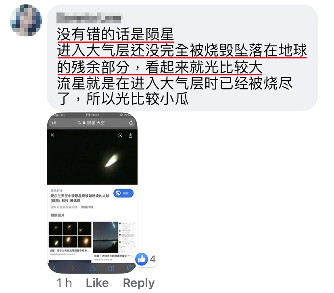Tap the blue 前往 visit button
The width and height of the screenshot is (334, 293).
point(123,193)
